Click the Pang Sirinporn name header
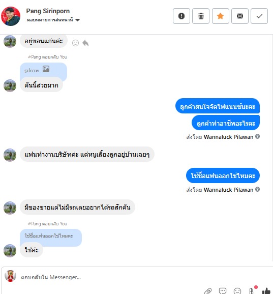Viewport: 273px width, 294px height. point(48,11)
